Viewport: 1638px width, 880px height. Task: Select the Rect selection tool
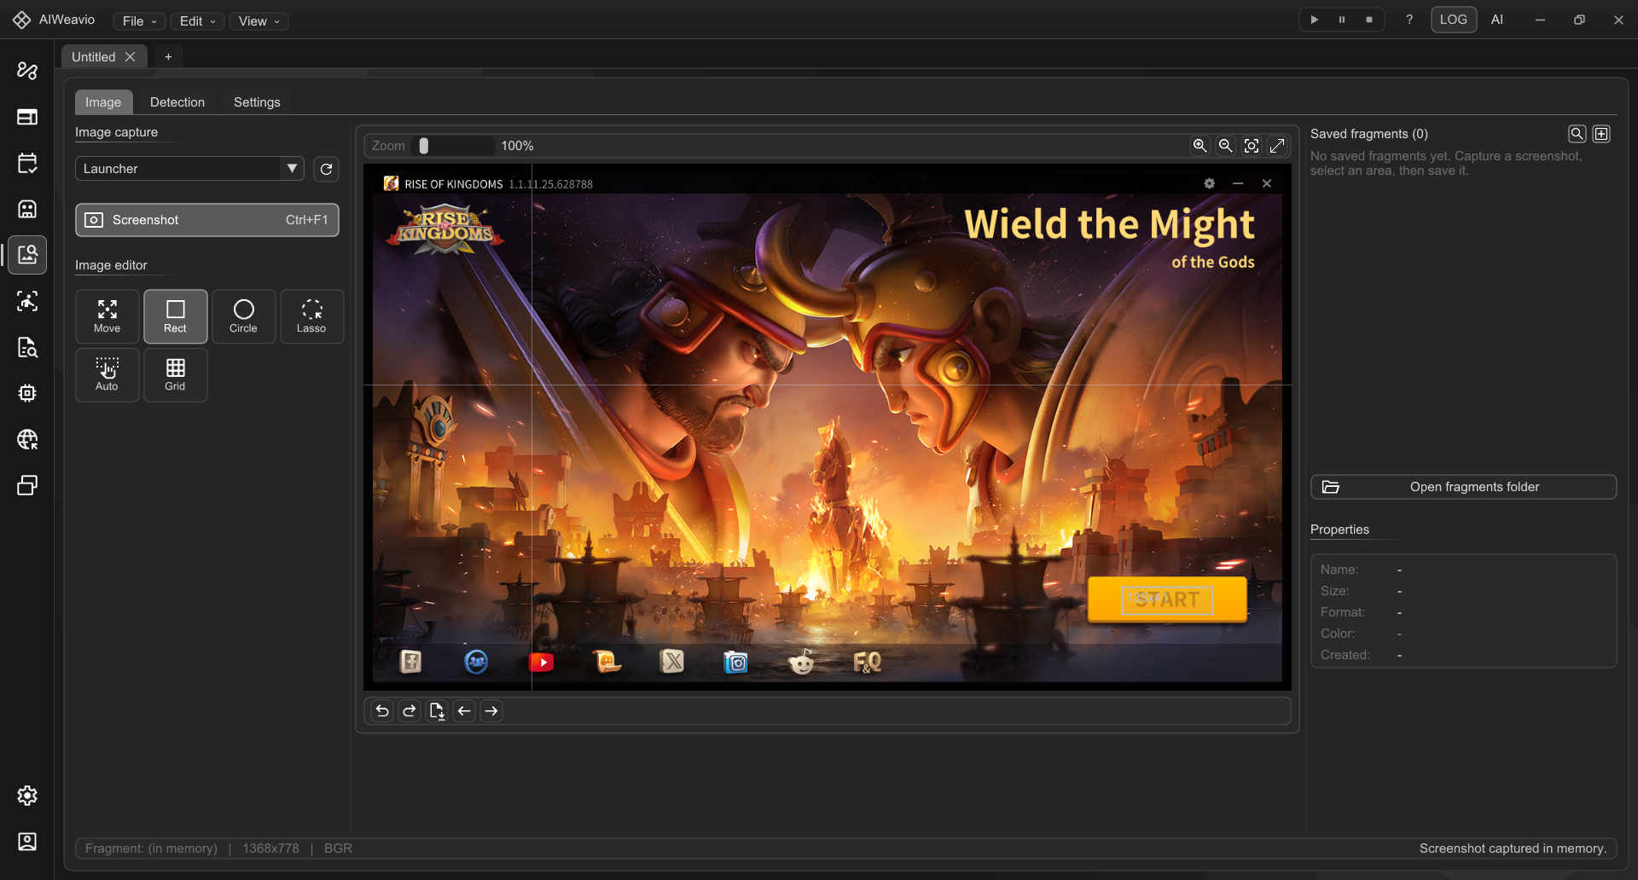click(176, 316)
